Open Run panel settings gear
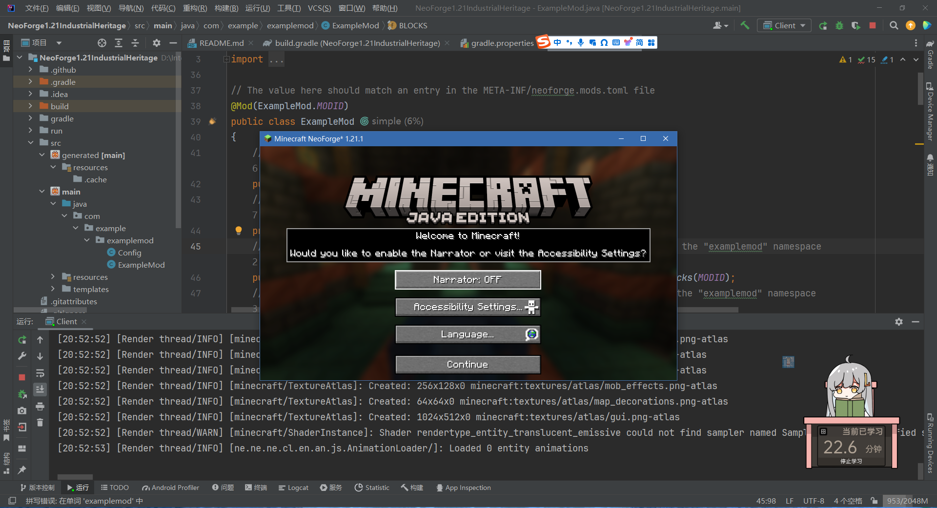Screen dimensions: 937x508 (x=898, y=322)
